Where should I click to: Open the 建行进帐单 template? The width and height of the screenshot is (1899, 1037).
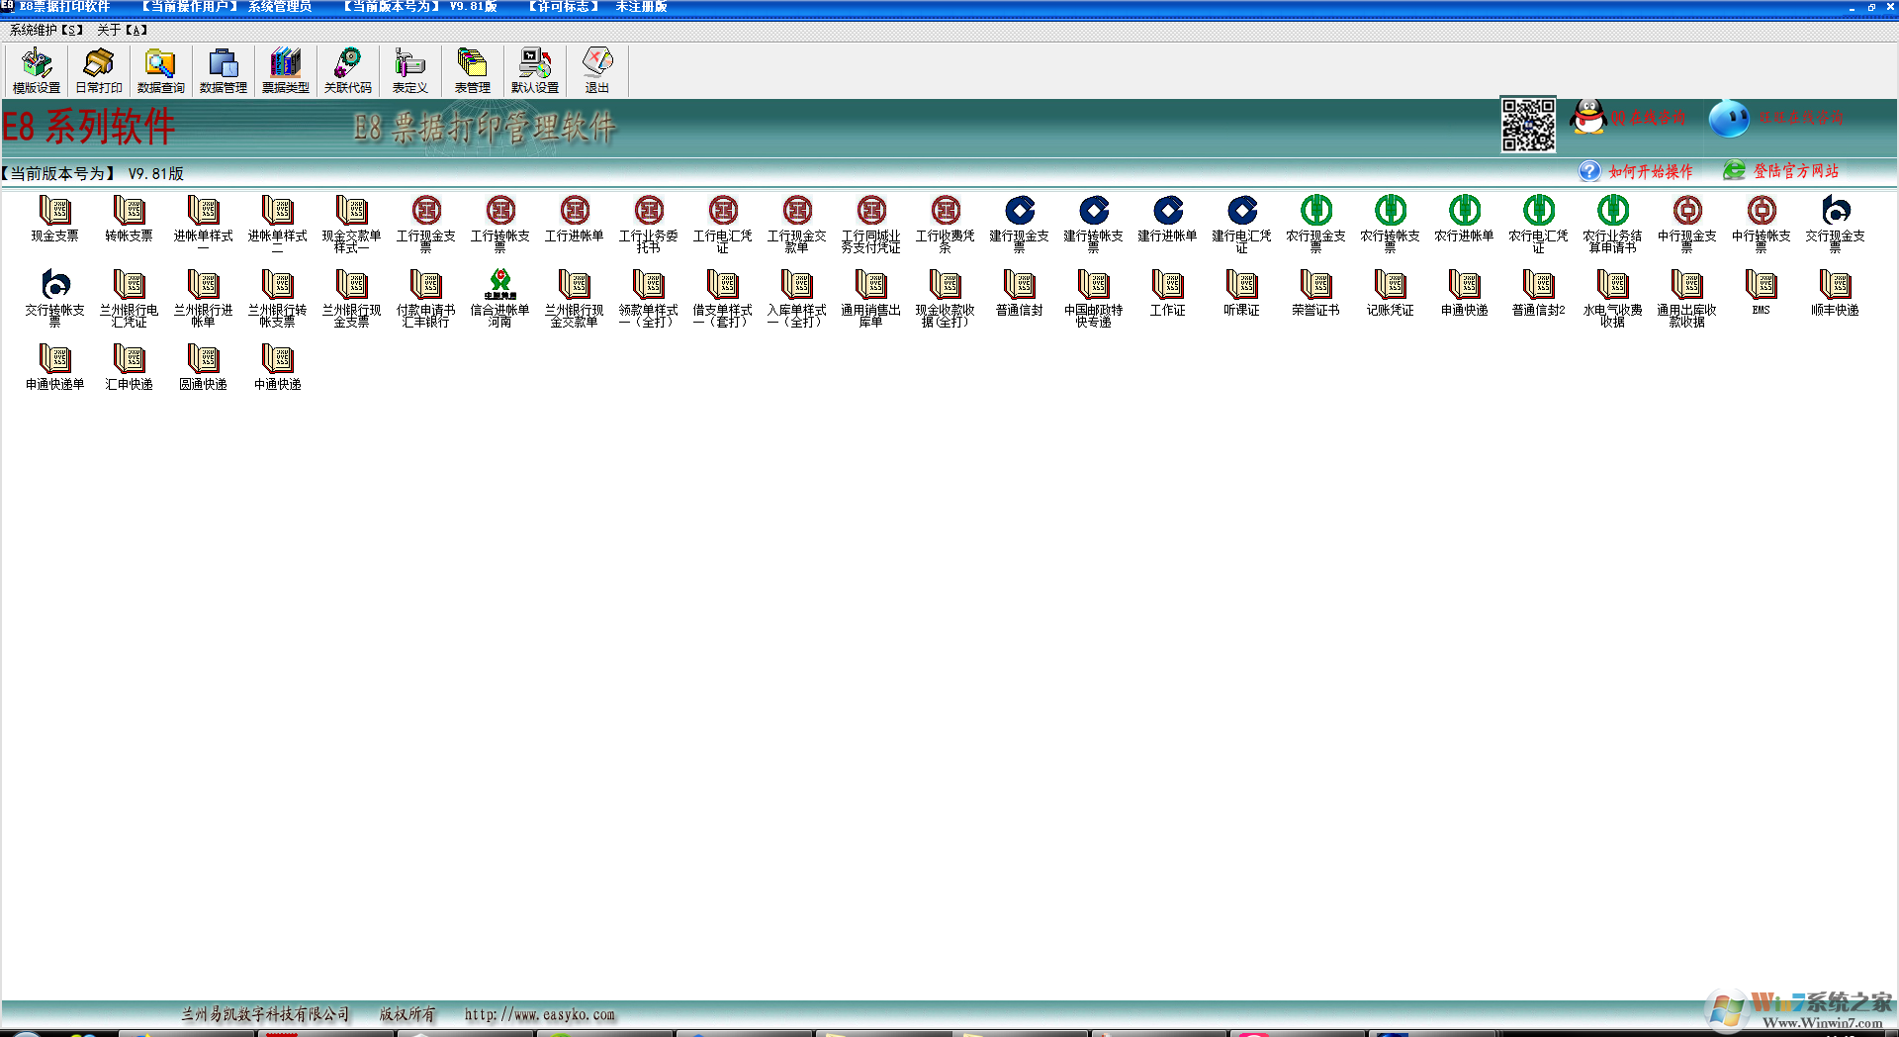point(1168,219)
